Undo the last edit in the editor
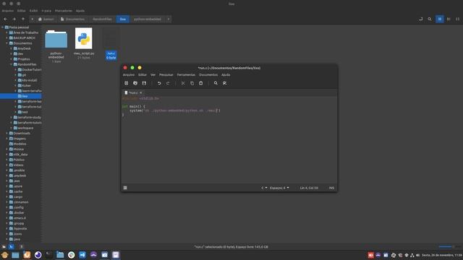This screenshot has height=260, width=463. pyautogui.click(x=159, y=83)
